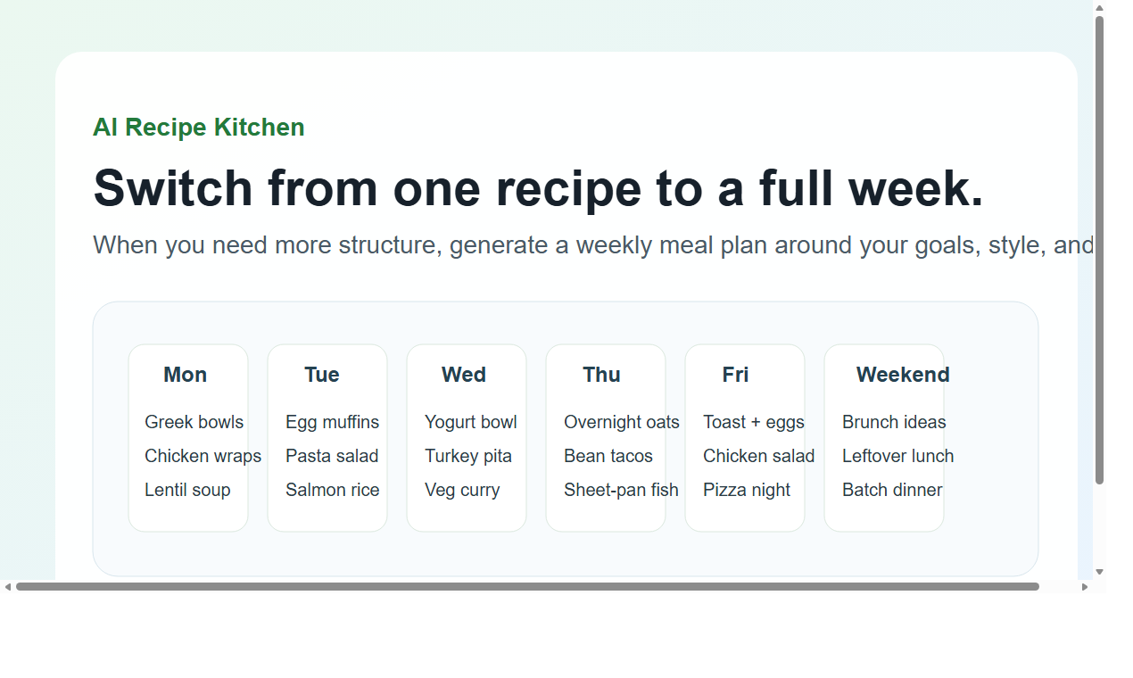Select the Salmon rice recipe
This screenshot has width=1133, height=678.
pos(332,490)
